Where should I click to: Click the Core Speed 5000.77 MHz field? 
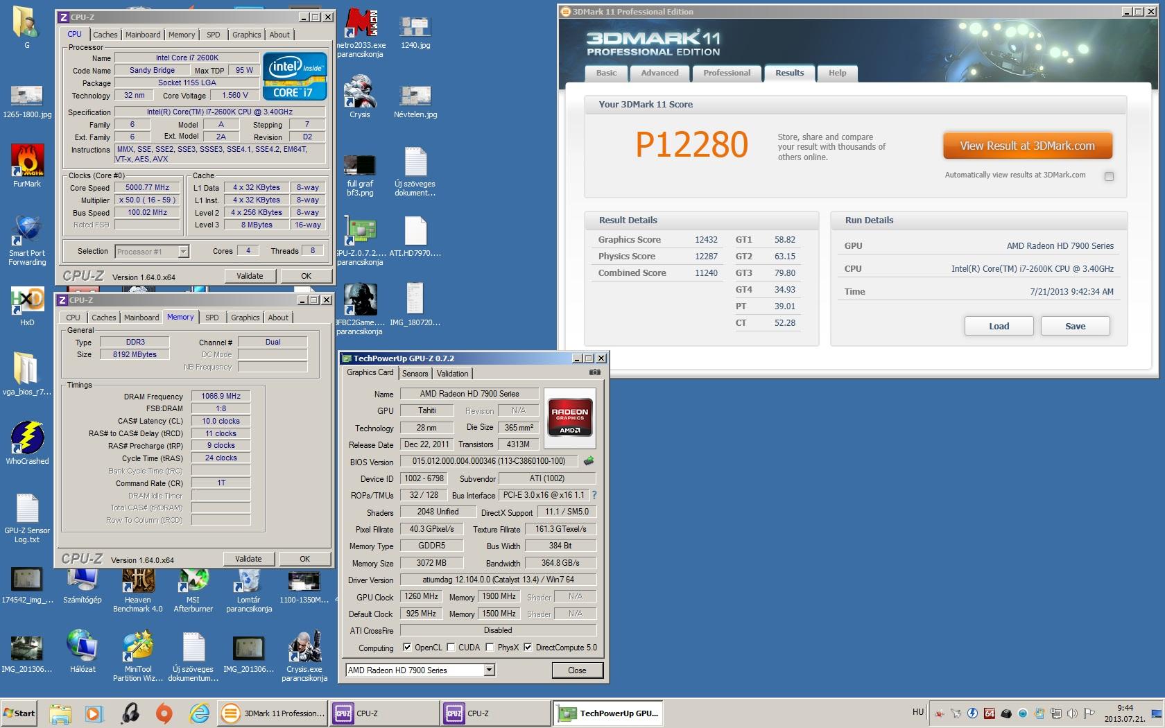point(148,187)
